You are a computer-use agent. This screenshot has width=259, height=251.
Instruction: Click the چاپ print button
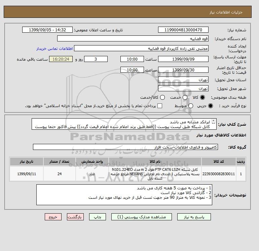[98, 217]
